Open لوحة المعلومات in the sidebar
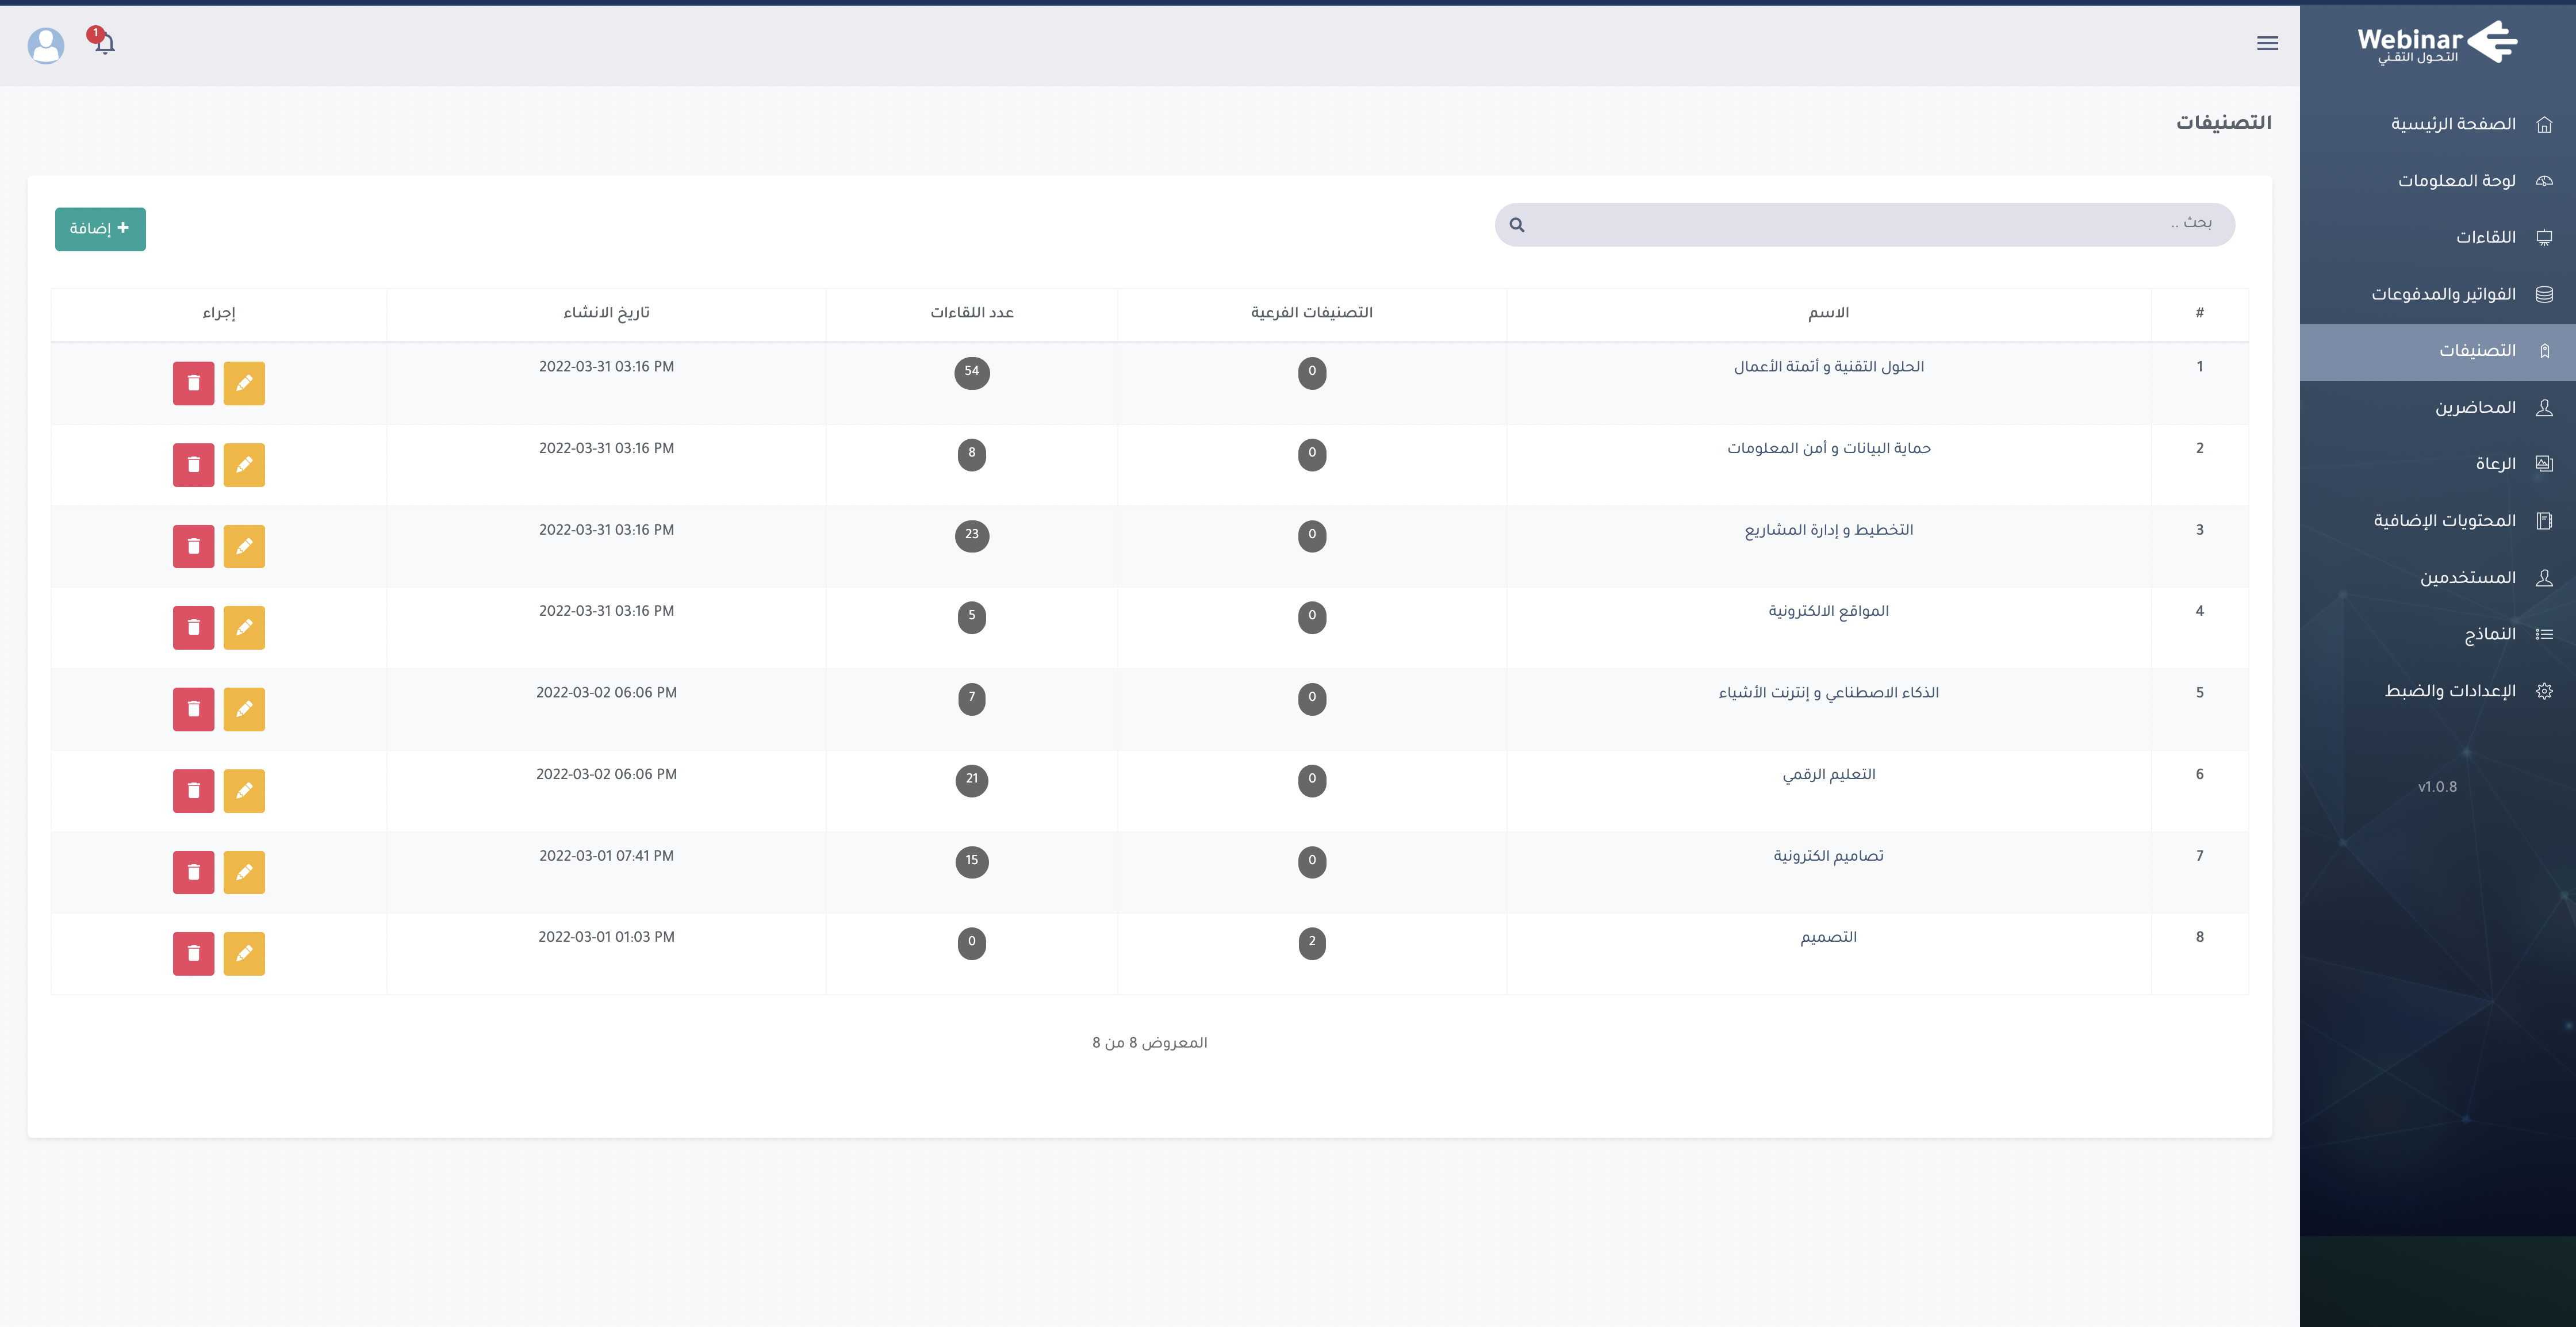This screenshot has width=2576, height=1327. (2438, 181)
